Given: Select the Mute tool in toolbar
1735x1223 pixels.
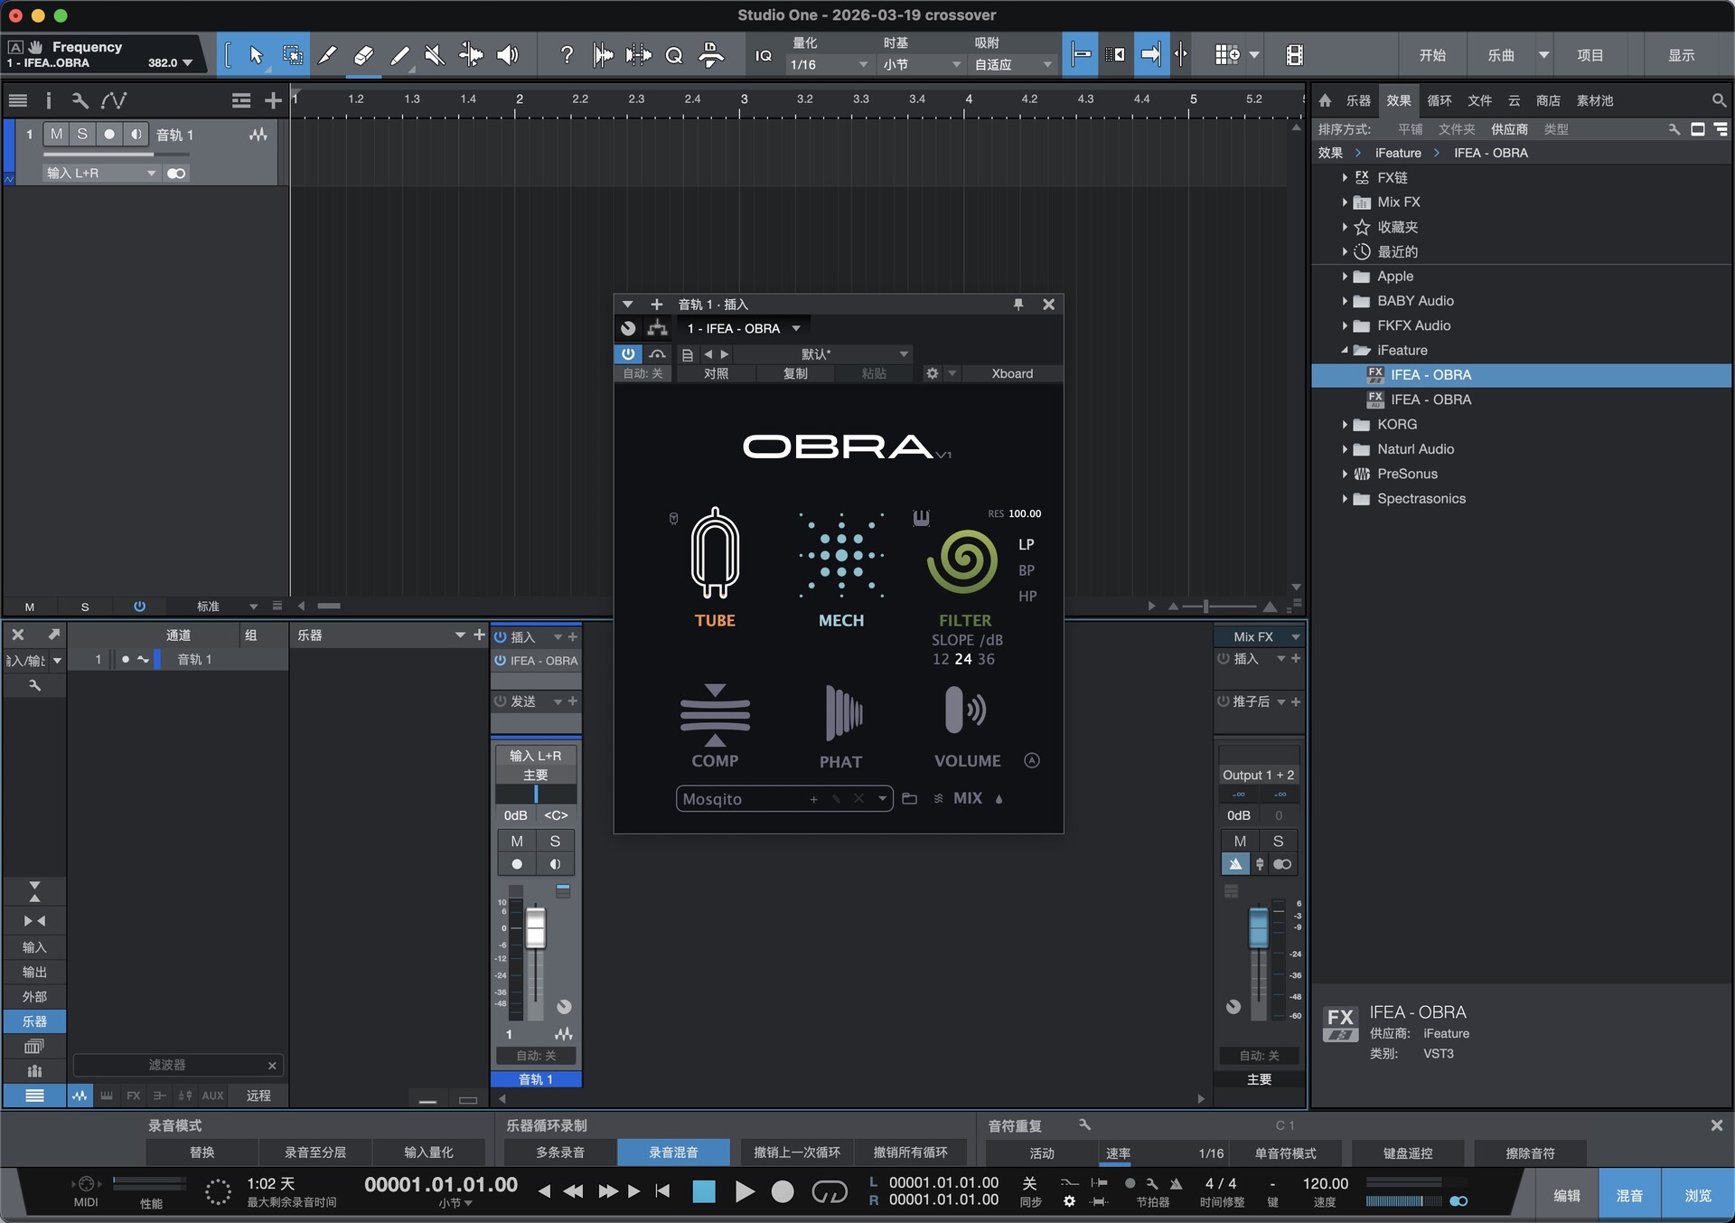Looking at the screenshot, I should (x=435, y=56).
